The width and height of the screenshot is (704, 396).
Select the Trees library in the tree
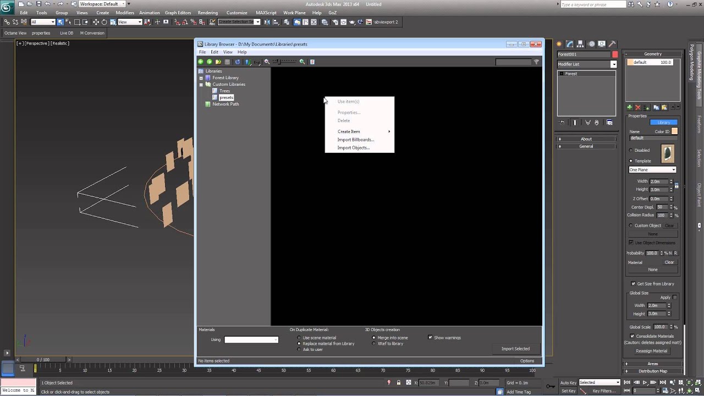coord(224,91)
